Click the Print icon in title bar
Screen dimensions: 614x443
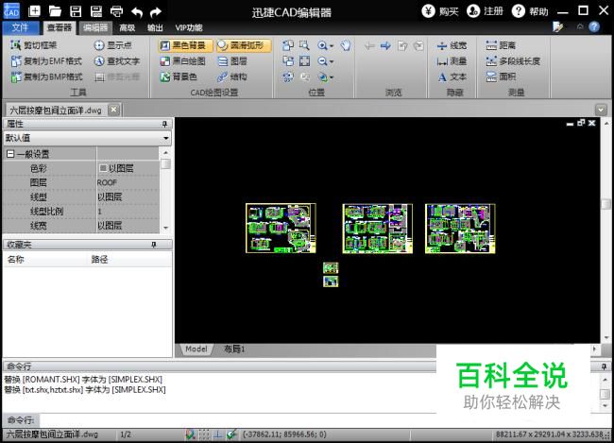(116, 11)
